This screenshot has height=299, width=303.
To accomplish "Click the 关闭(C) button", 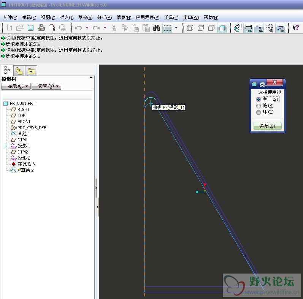I will pyautogui.click(x=267, y=126).
